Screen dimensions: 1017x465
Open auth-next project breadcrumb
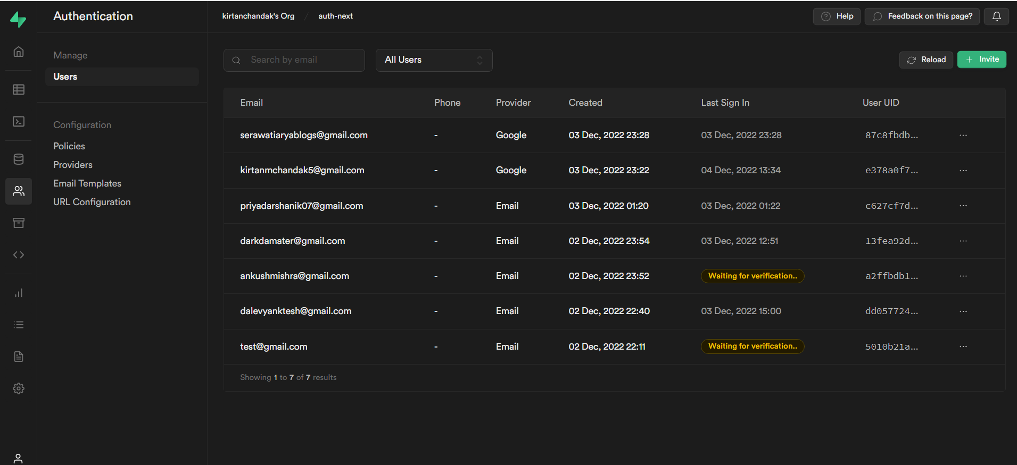335,16
